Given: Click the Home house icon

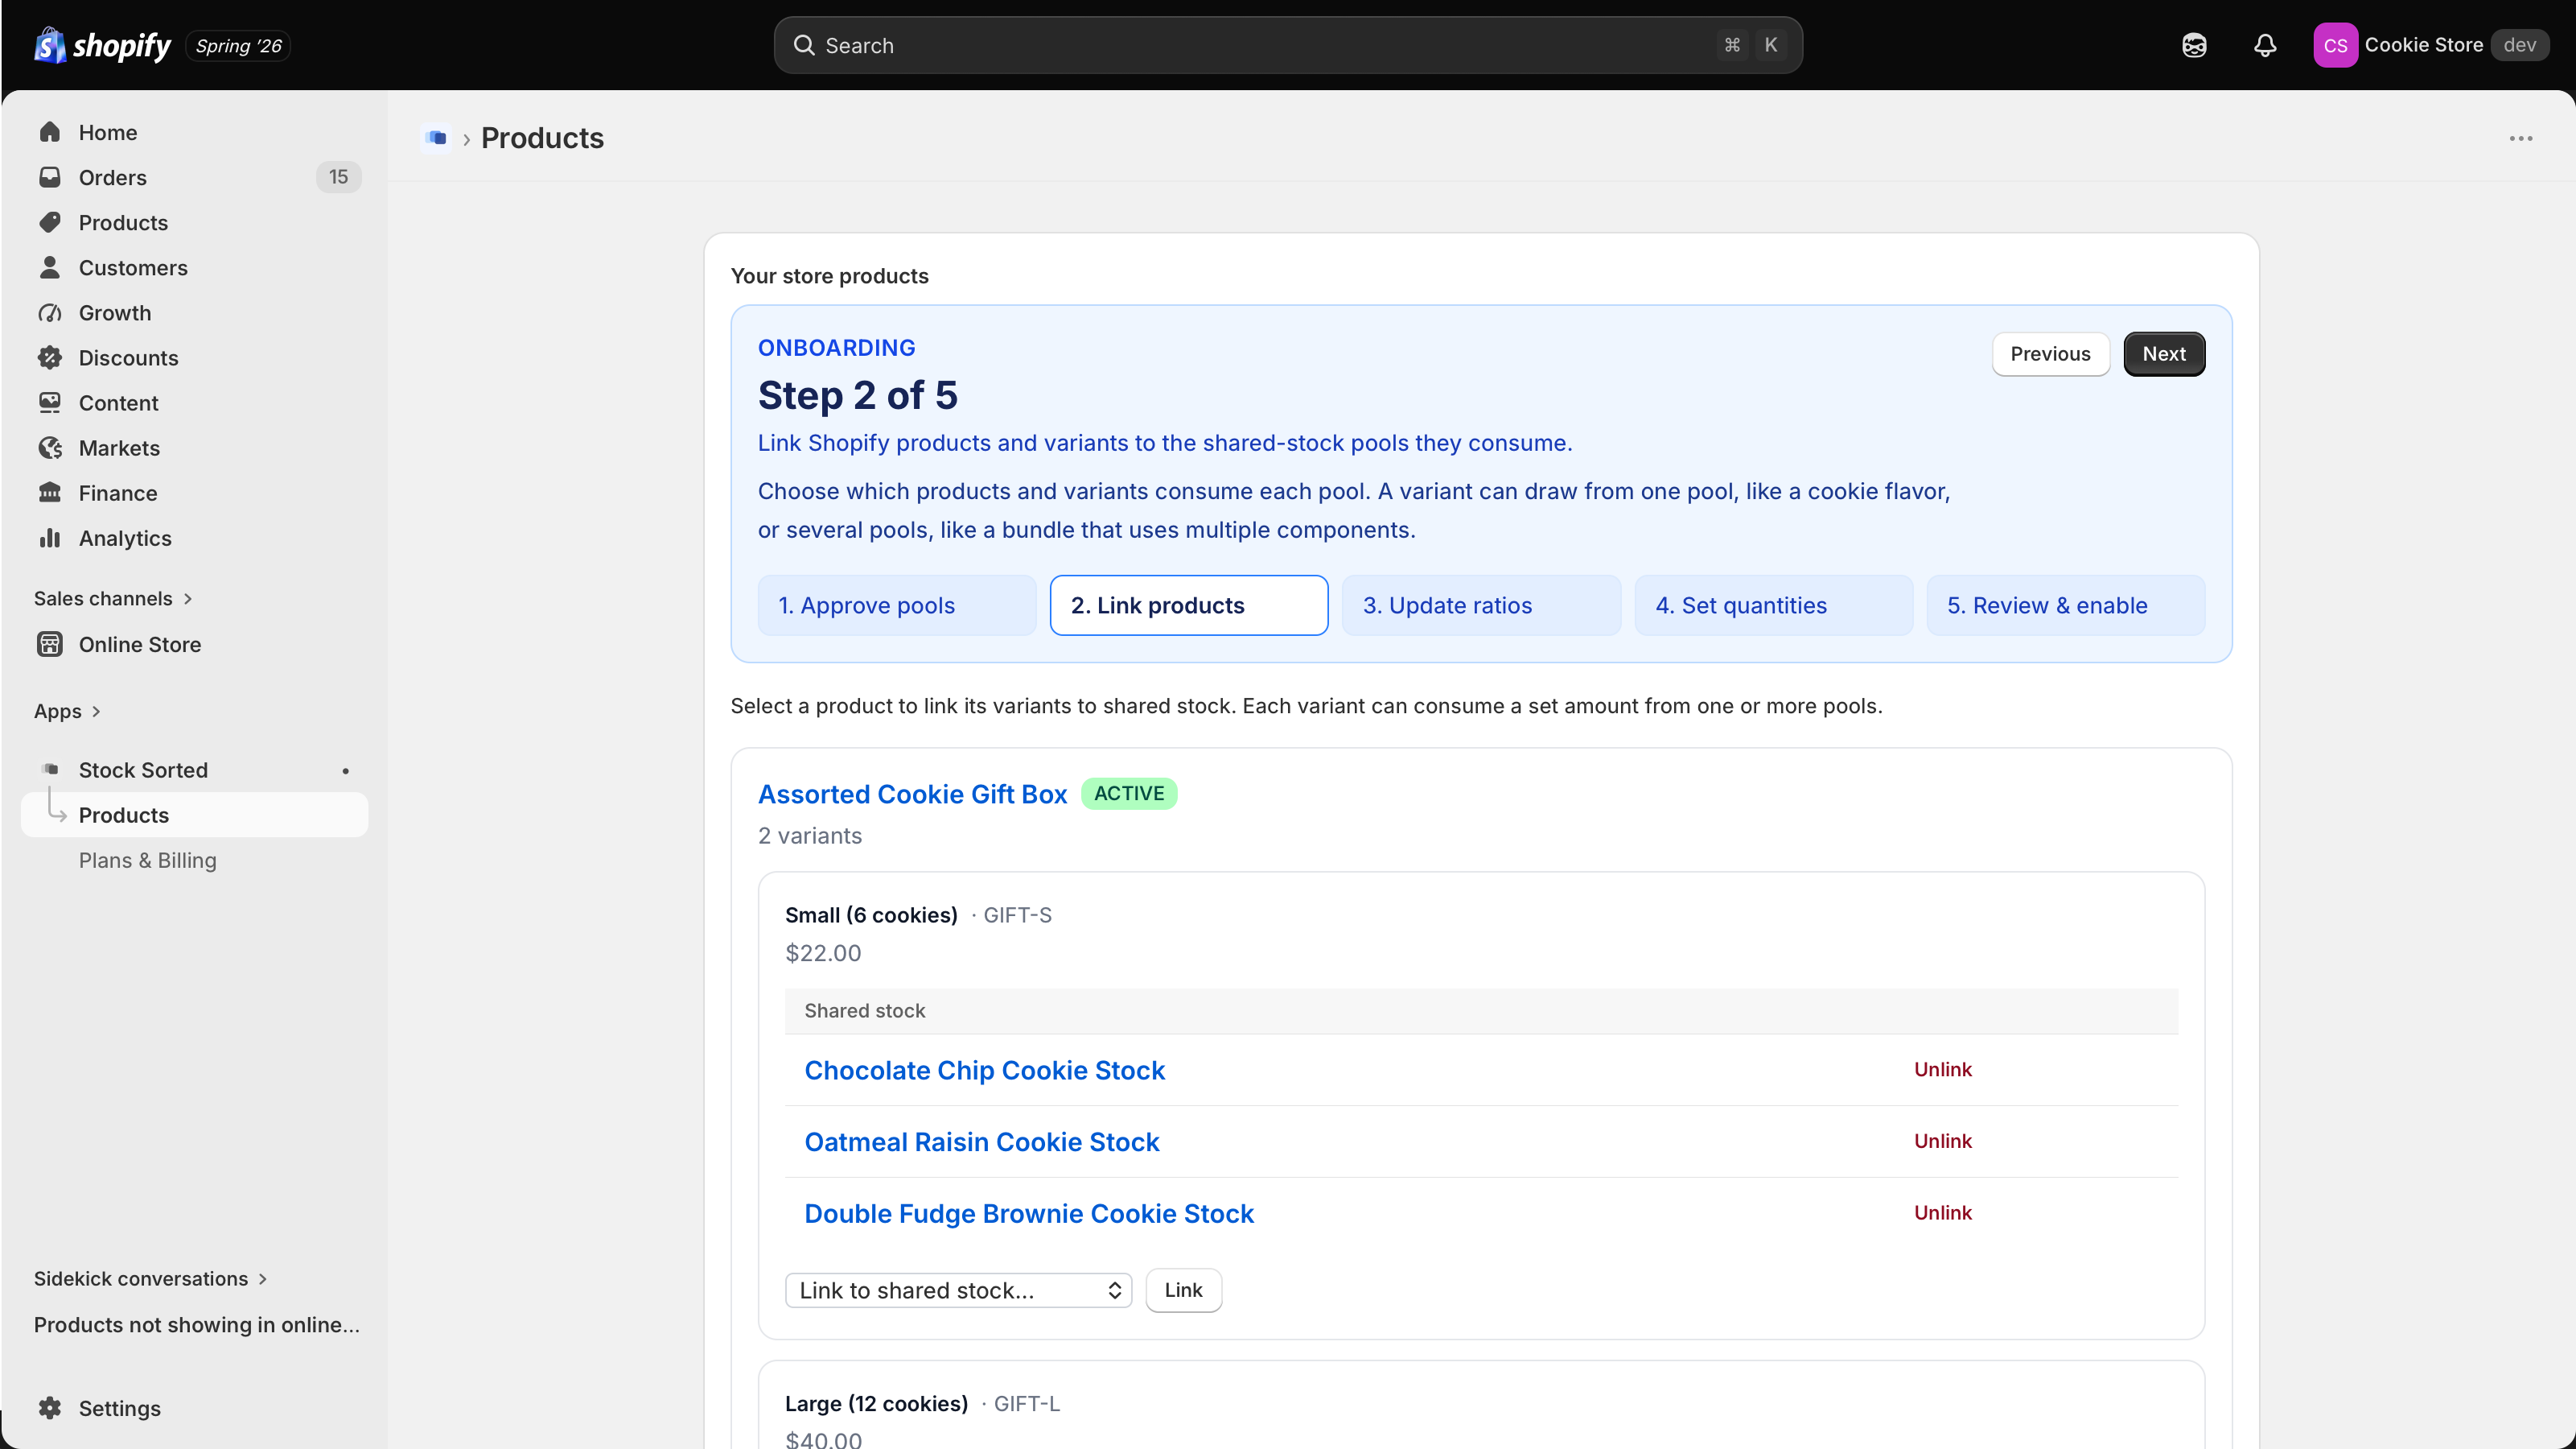Looking at the screenshot, I should (50, 132).
